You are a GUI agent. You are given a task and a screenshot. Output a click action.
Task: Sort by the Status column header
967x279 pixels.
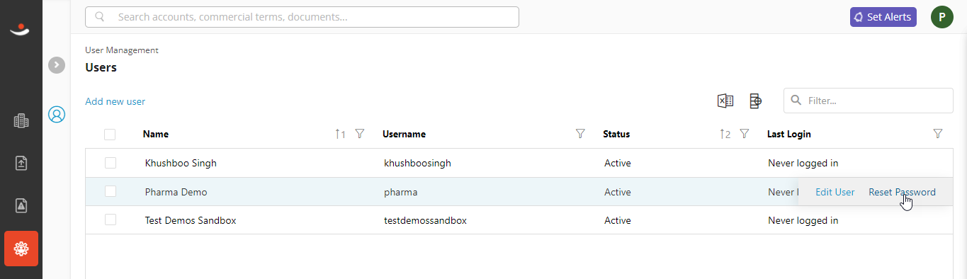coord(616,134)
